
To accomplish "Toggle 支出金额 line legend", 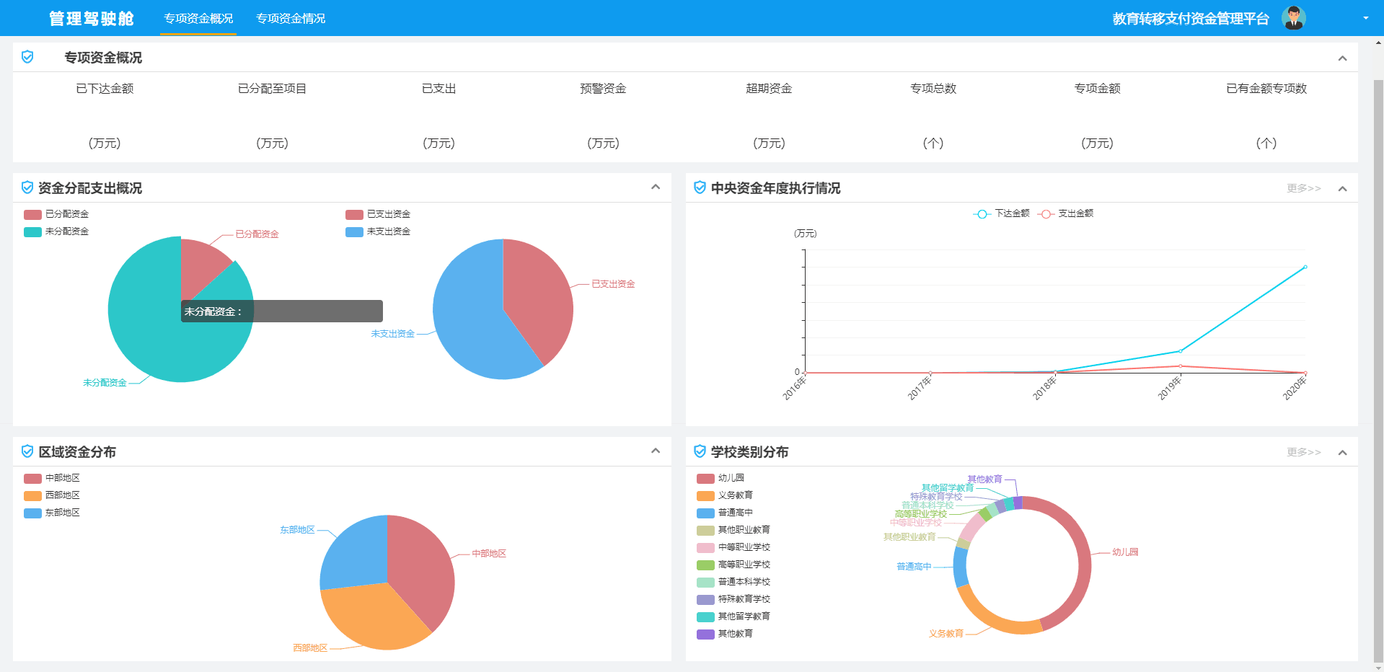I will 1065,213.
